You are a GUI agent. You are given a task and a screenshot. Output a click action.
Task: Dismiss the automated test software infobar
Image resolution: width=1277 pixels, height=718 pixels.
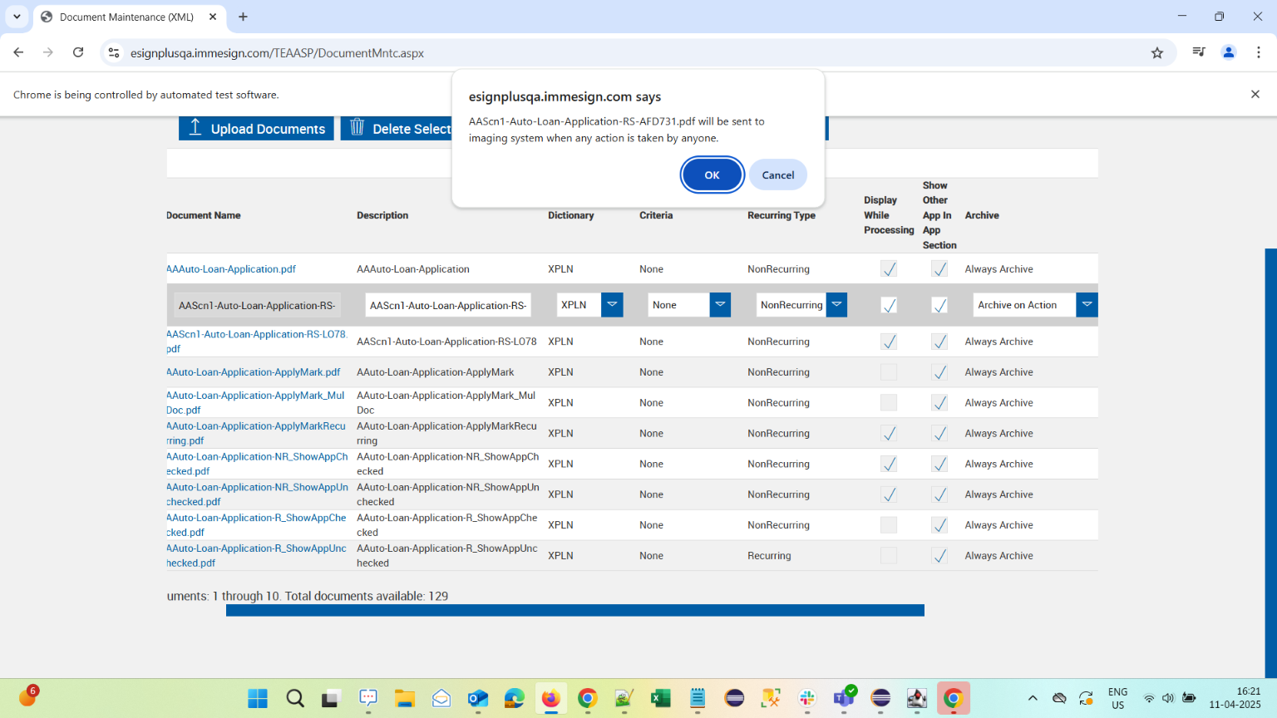1255,94
